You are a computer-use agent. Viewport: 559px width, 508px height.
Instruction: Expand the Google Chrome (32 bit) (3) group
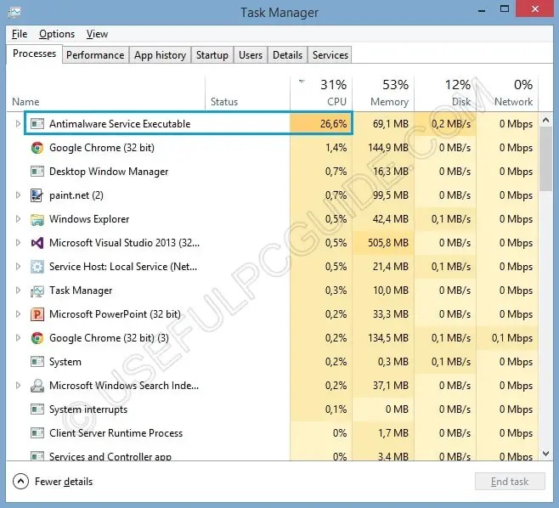[18, 337]
